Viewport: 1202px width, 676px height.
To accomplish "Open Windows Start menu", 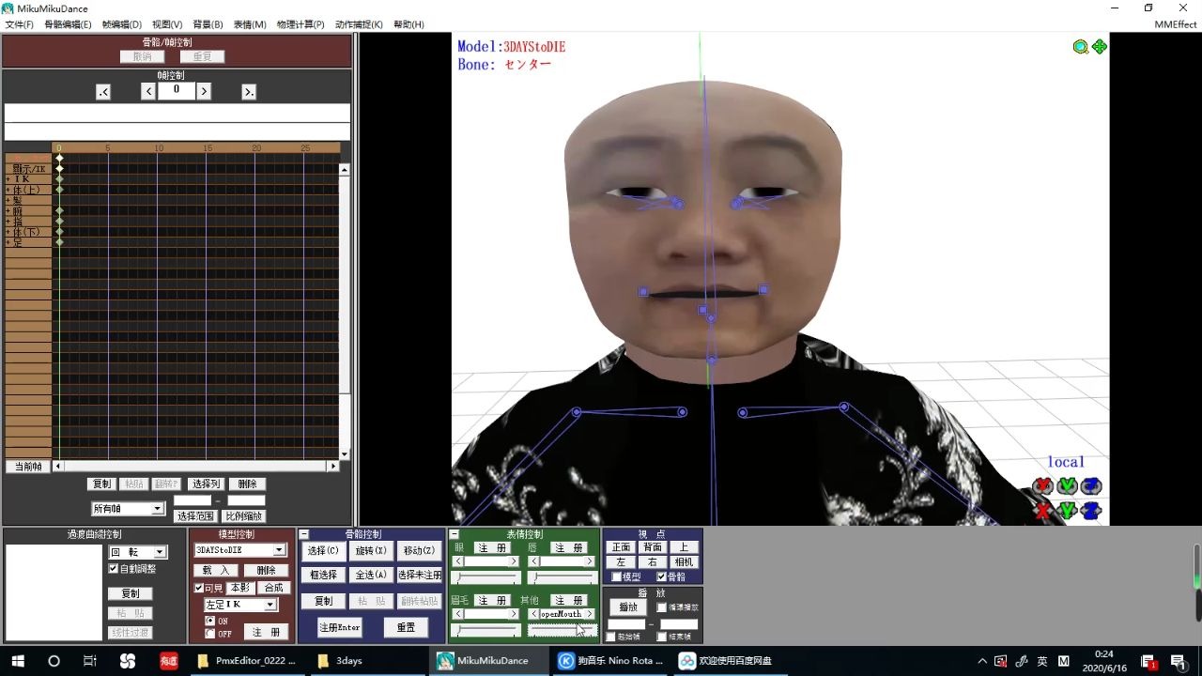I will [x=18, y=661].
